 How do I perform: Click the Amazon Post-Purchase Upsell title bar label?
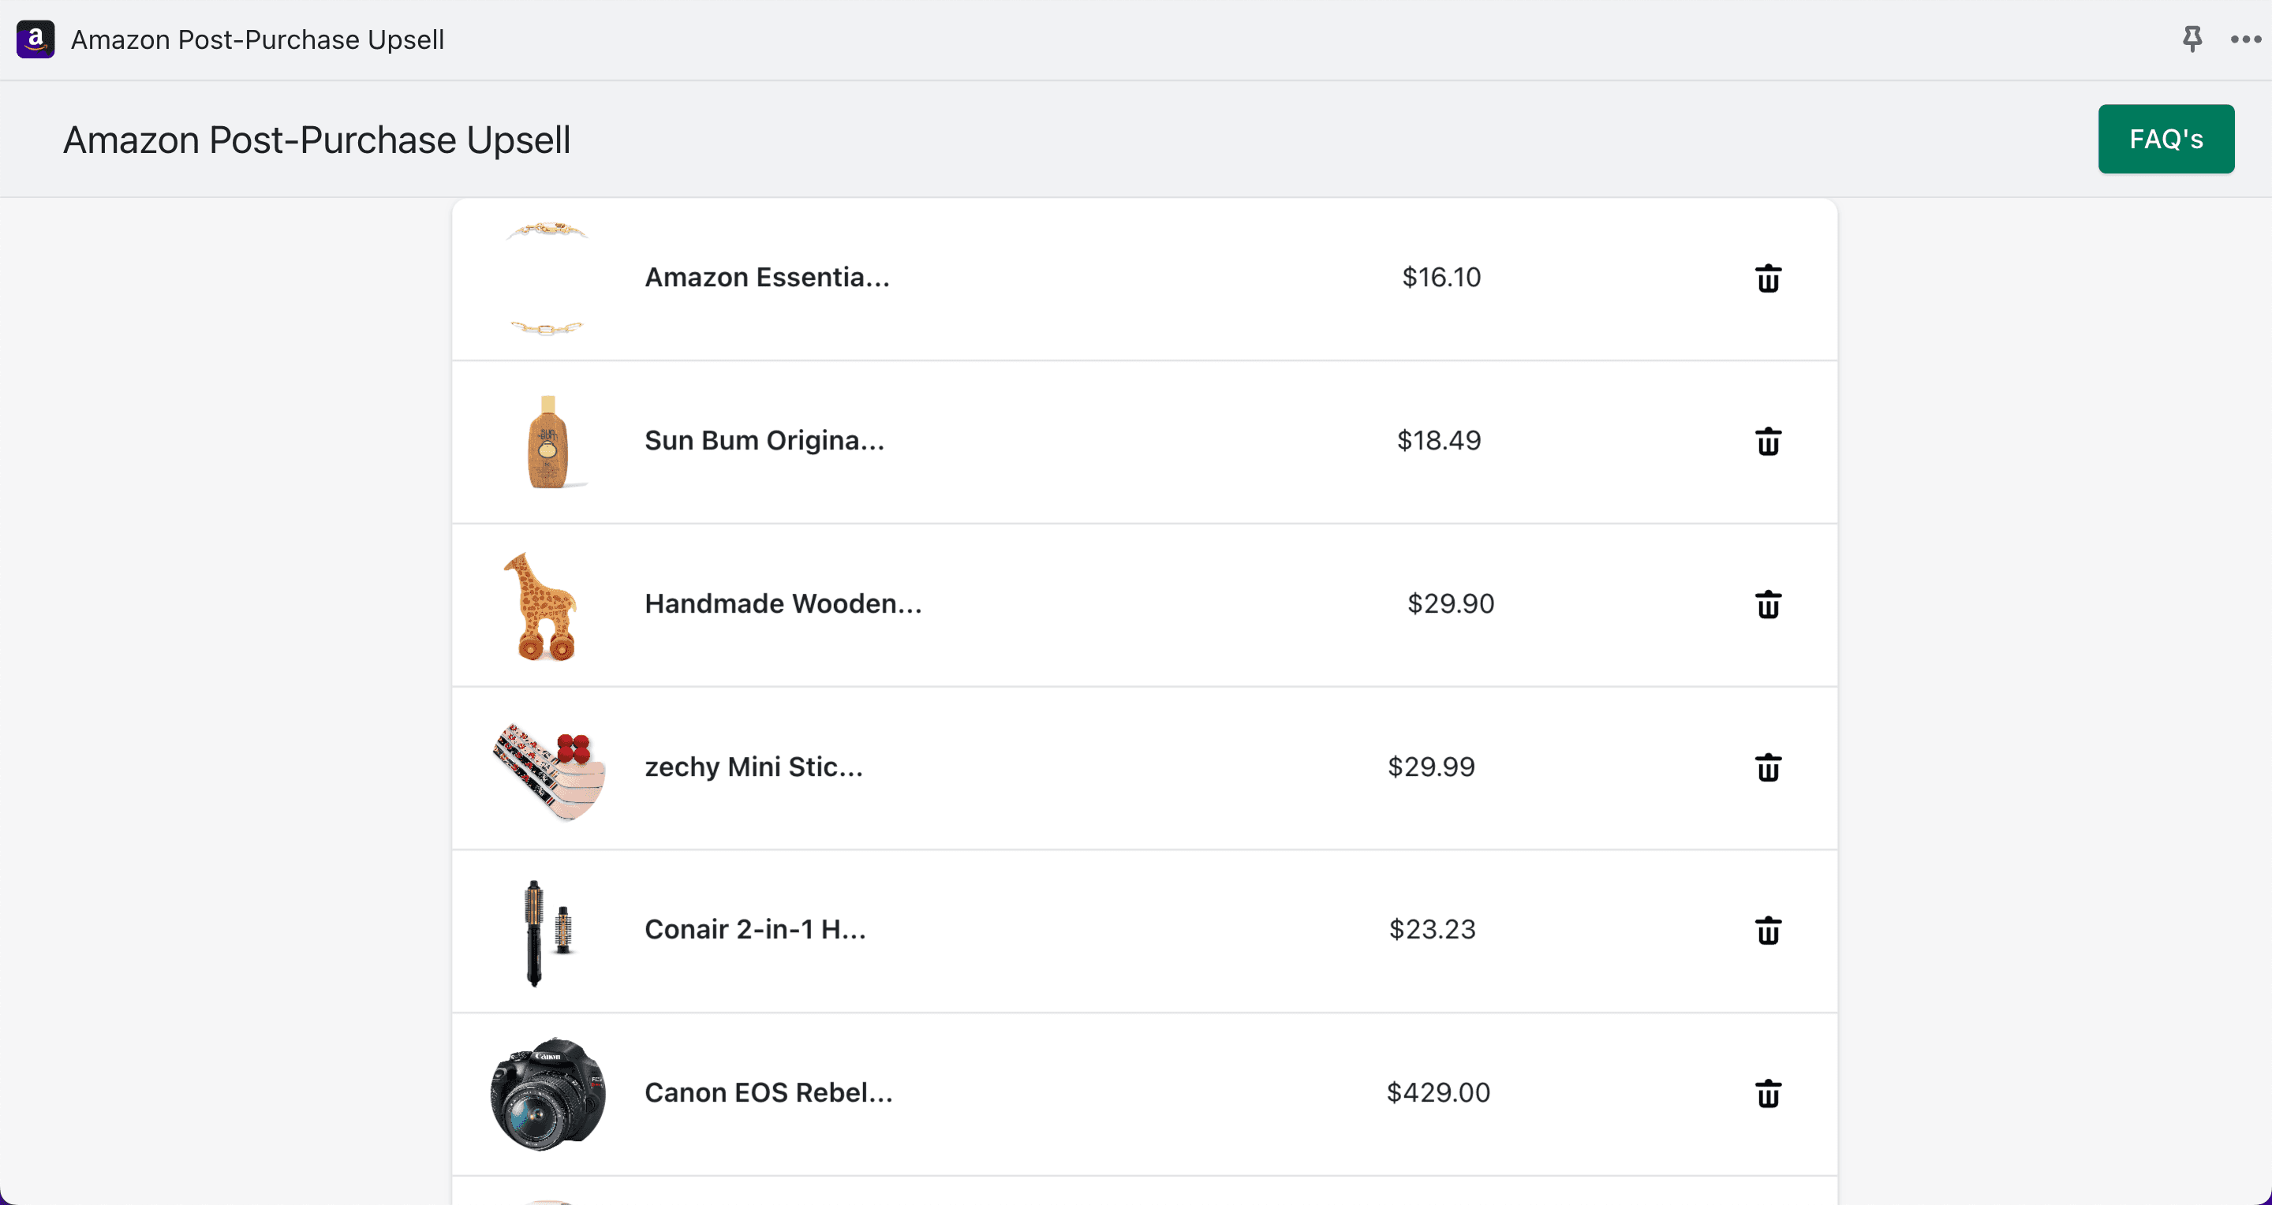257,39
